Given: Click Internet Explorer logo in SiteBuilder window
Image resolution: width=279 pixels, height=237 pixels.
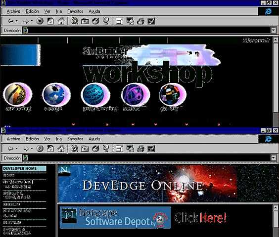Looking at the screenshot, I should (268, 11).
